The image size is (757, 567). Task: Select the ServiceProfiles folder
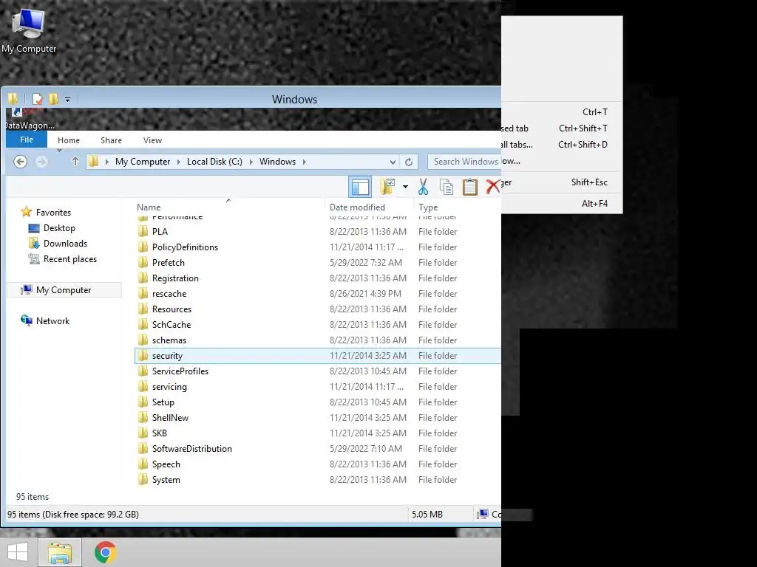180,371
